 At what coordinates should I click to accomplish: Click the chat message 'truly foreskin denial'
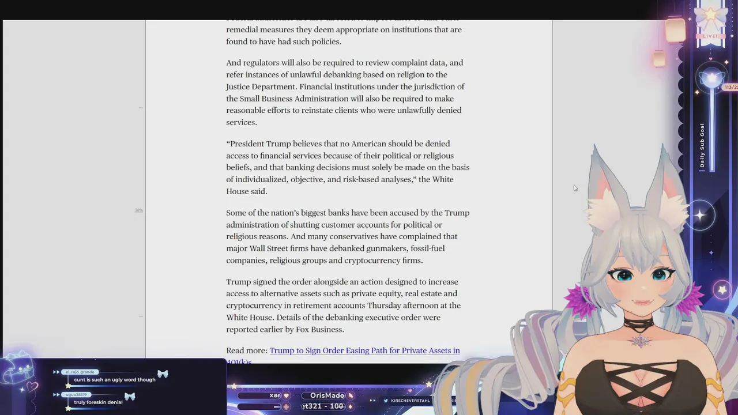[x=98, y=402]
